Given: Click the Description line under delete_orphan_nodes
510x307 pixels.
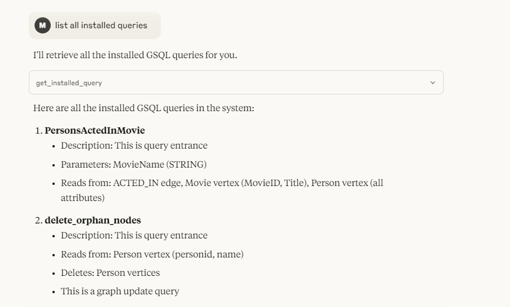Looking at the screenshot, I should click(x=134, y=235).
